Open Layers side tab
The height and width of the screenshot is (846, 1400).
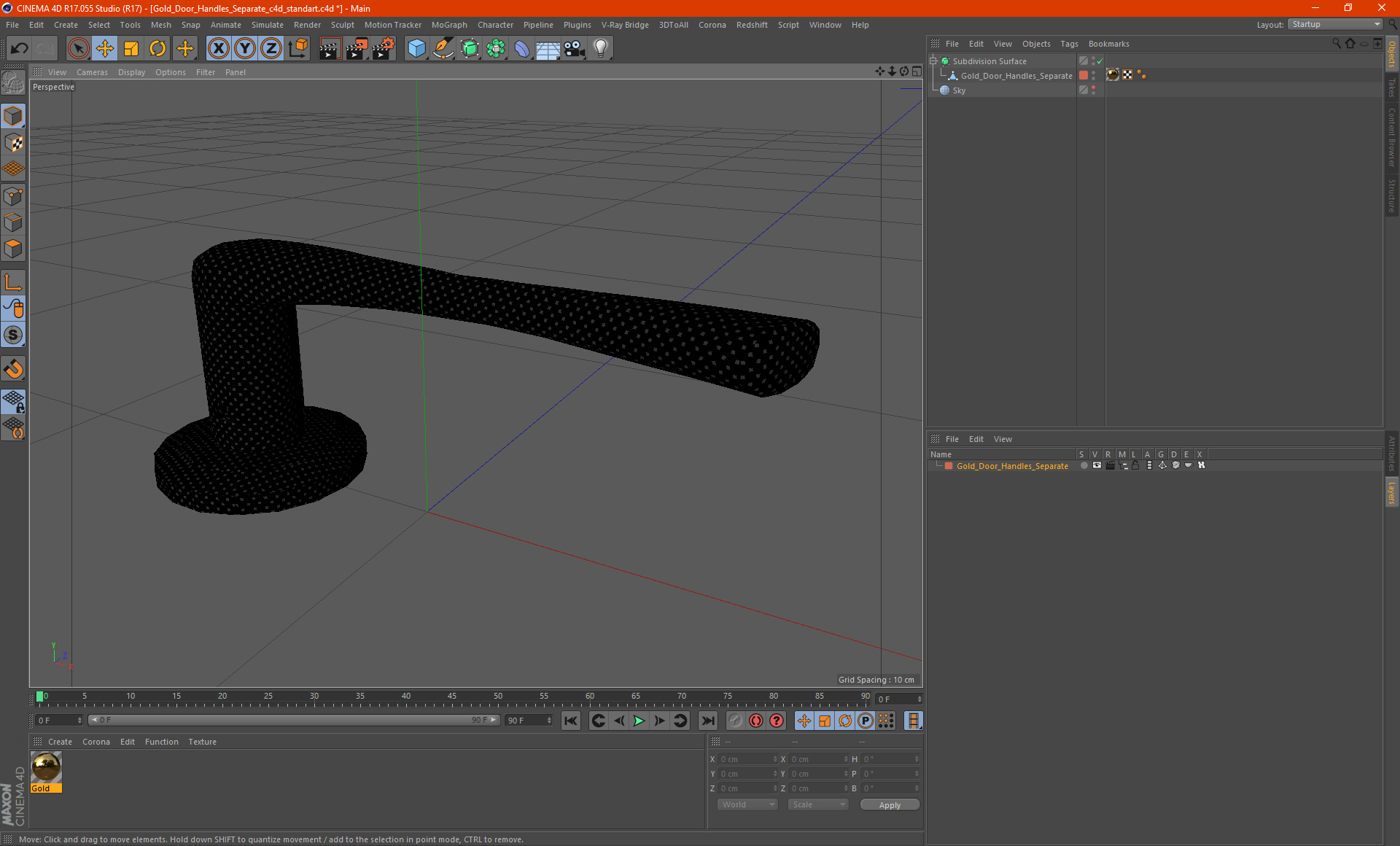click(x=1392, y=493)
